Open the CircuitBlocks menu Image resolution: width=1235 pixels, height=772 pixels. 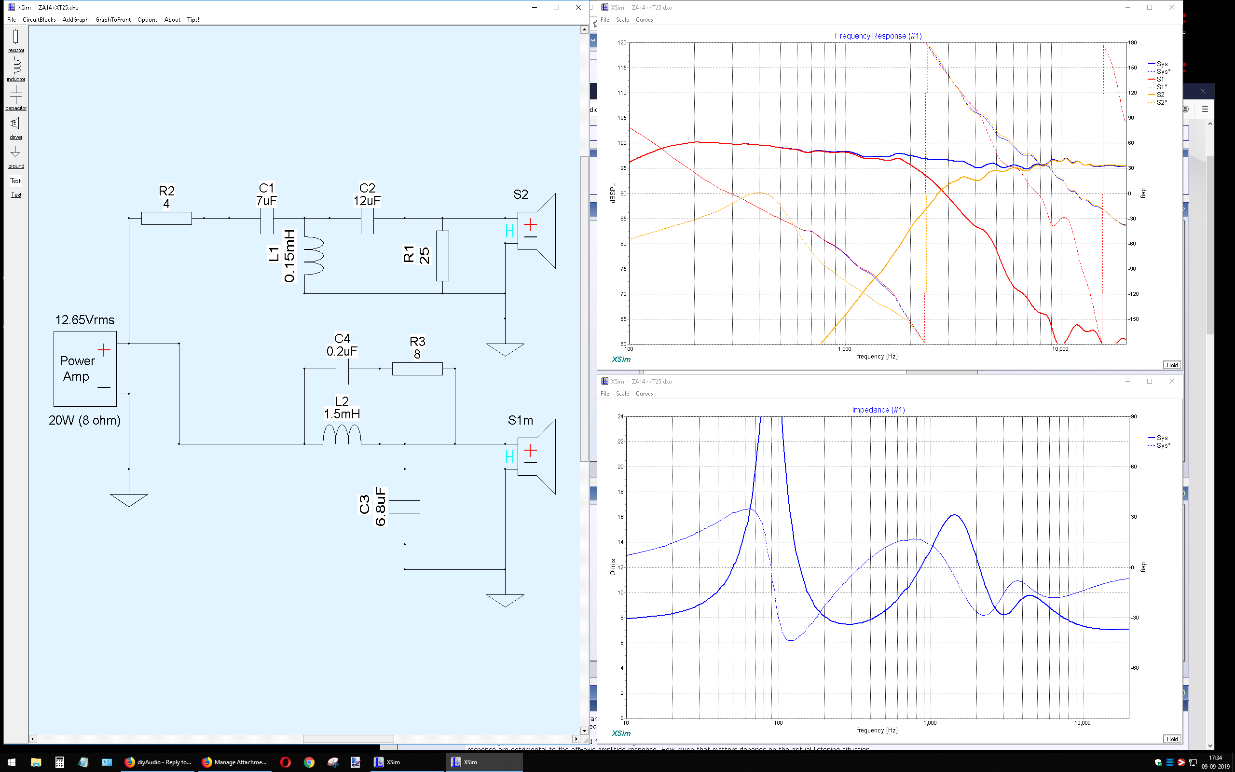pos(39,19)
